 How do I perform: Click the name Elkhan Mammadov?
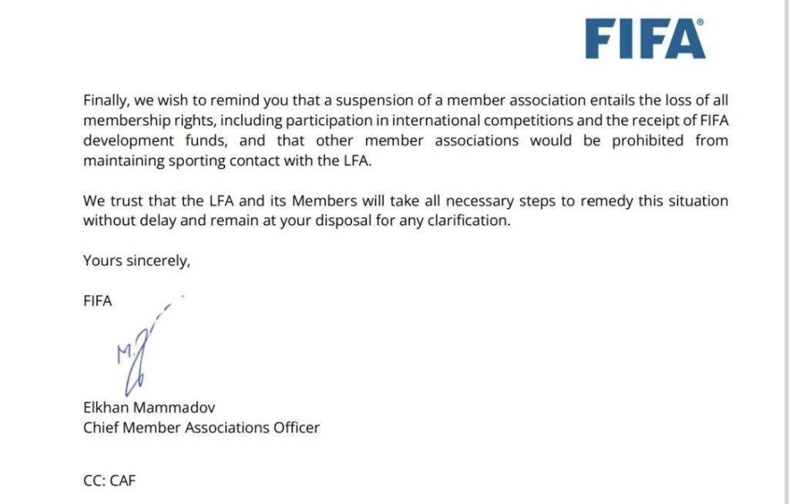[144, 408]
